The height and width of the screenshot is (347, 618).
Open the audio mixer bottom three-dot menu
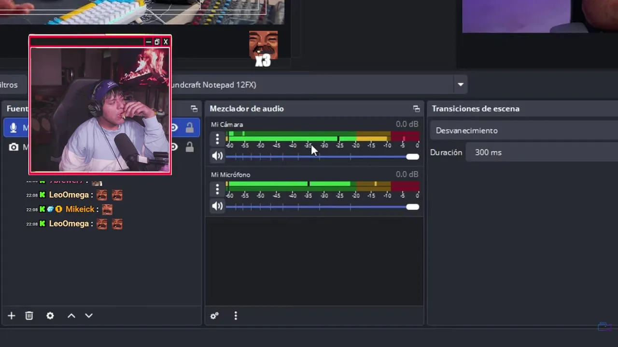236,316
